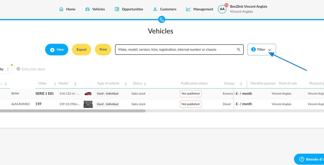The image size is (324, 165).
Task: Sort by the Status column arrows
Action: (x=145, y=84)
